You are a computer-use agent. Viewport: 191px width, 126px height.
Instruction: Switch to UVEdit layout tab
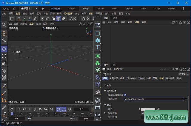[101, 9]
